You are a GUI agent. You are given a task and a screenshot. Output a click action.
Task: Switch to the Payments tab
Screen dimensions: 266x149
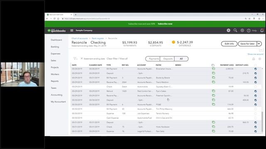coord(153,59)
